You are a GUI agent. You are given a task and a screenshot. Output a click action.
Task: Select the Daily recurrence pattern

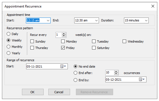(8, 34)
